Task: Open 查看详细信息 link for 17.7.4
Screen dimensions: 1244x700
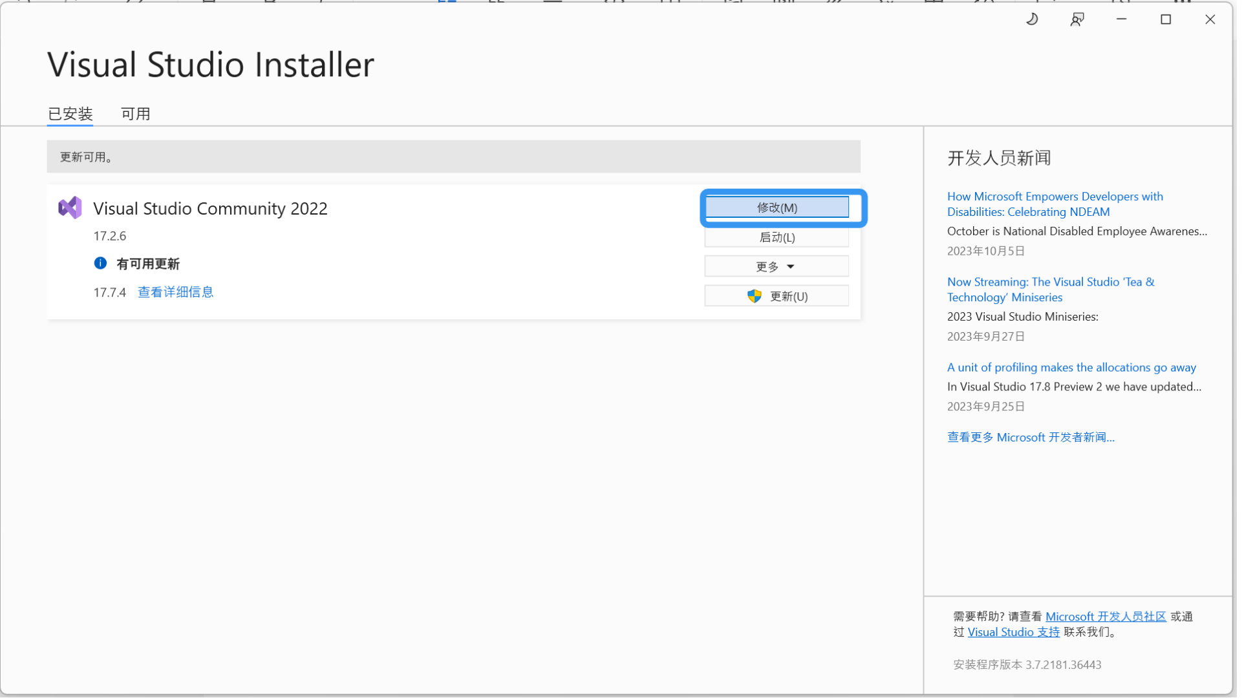Action: (x=175, y=292)
